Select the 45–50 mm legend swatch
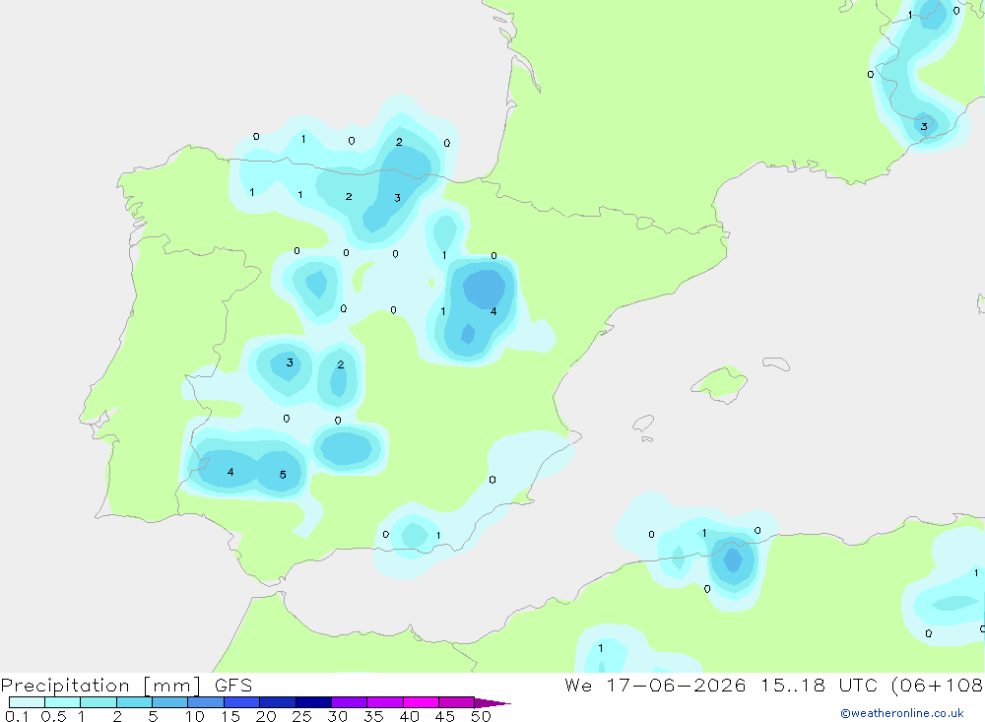The height and width of the screenshot is (722, 985). click(457, 702)
